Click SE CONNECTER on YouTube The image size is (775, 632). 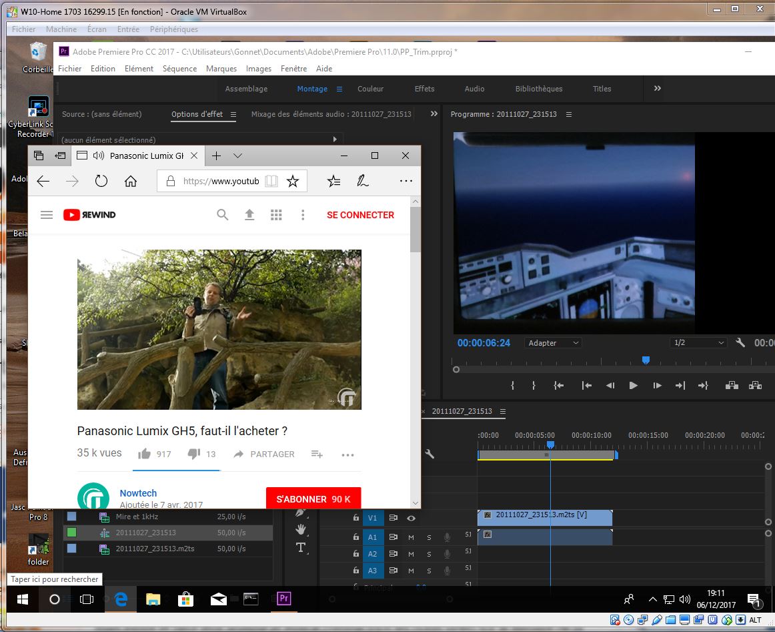[x=360, y=215]
